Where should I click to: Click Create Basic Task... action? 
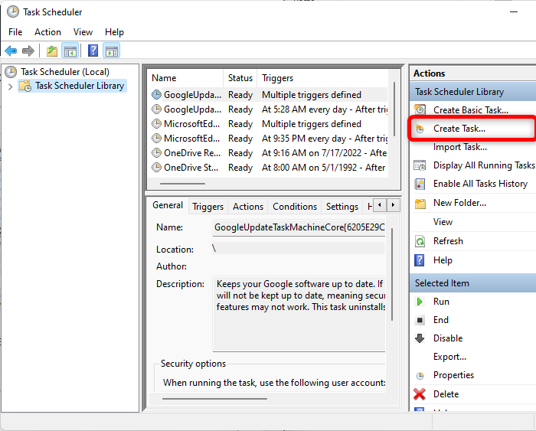[471, 110]
